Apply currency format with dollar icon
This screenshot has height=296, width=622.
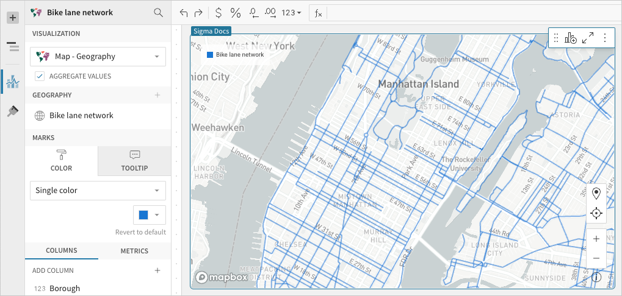[x=218, y=13]
